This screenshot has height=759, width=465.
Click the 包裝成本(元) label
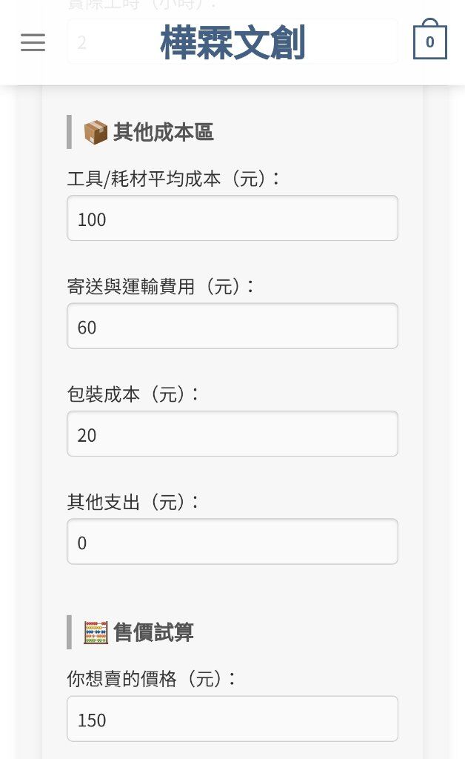point(133,394)
